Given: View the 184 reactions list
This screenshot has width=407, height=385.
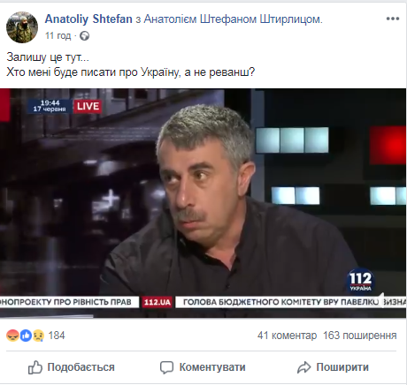Looking at the screenshot, I should [x=57, y=336].
